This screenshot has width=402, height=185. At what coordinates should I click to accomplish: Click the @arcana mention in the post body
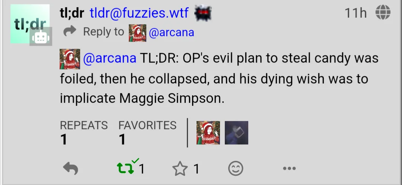pos(109,58)
